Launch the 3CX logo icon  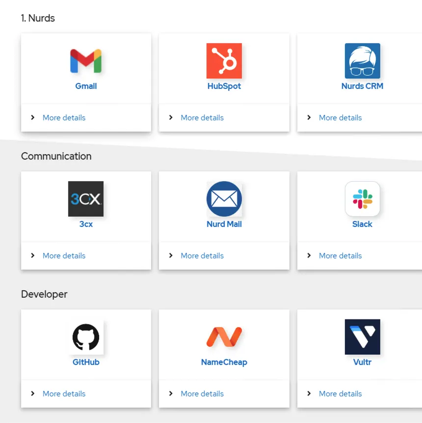pyautogui.click(x=86, y=199)
